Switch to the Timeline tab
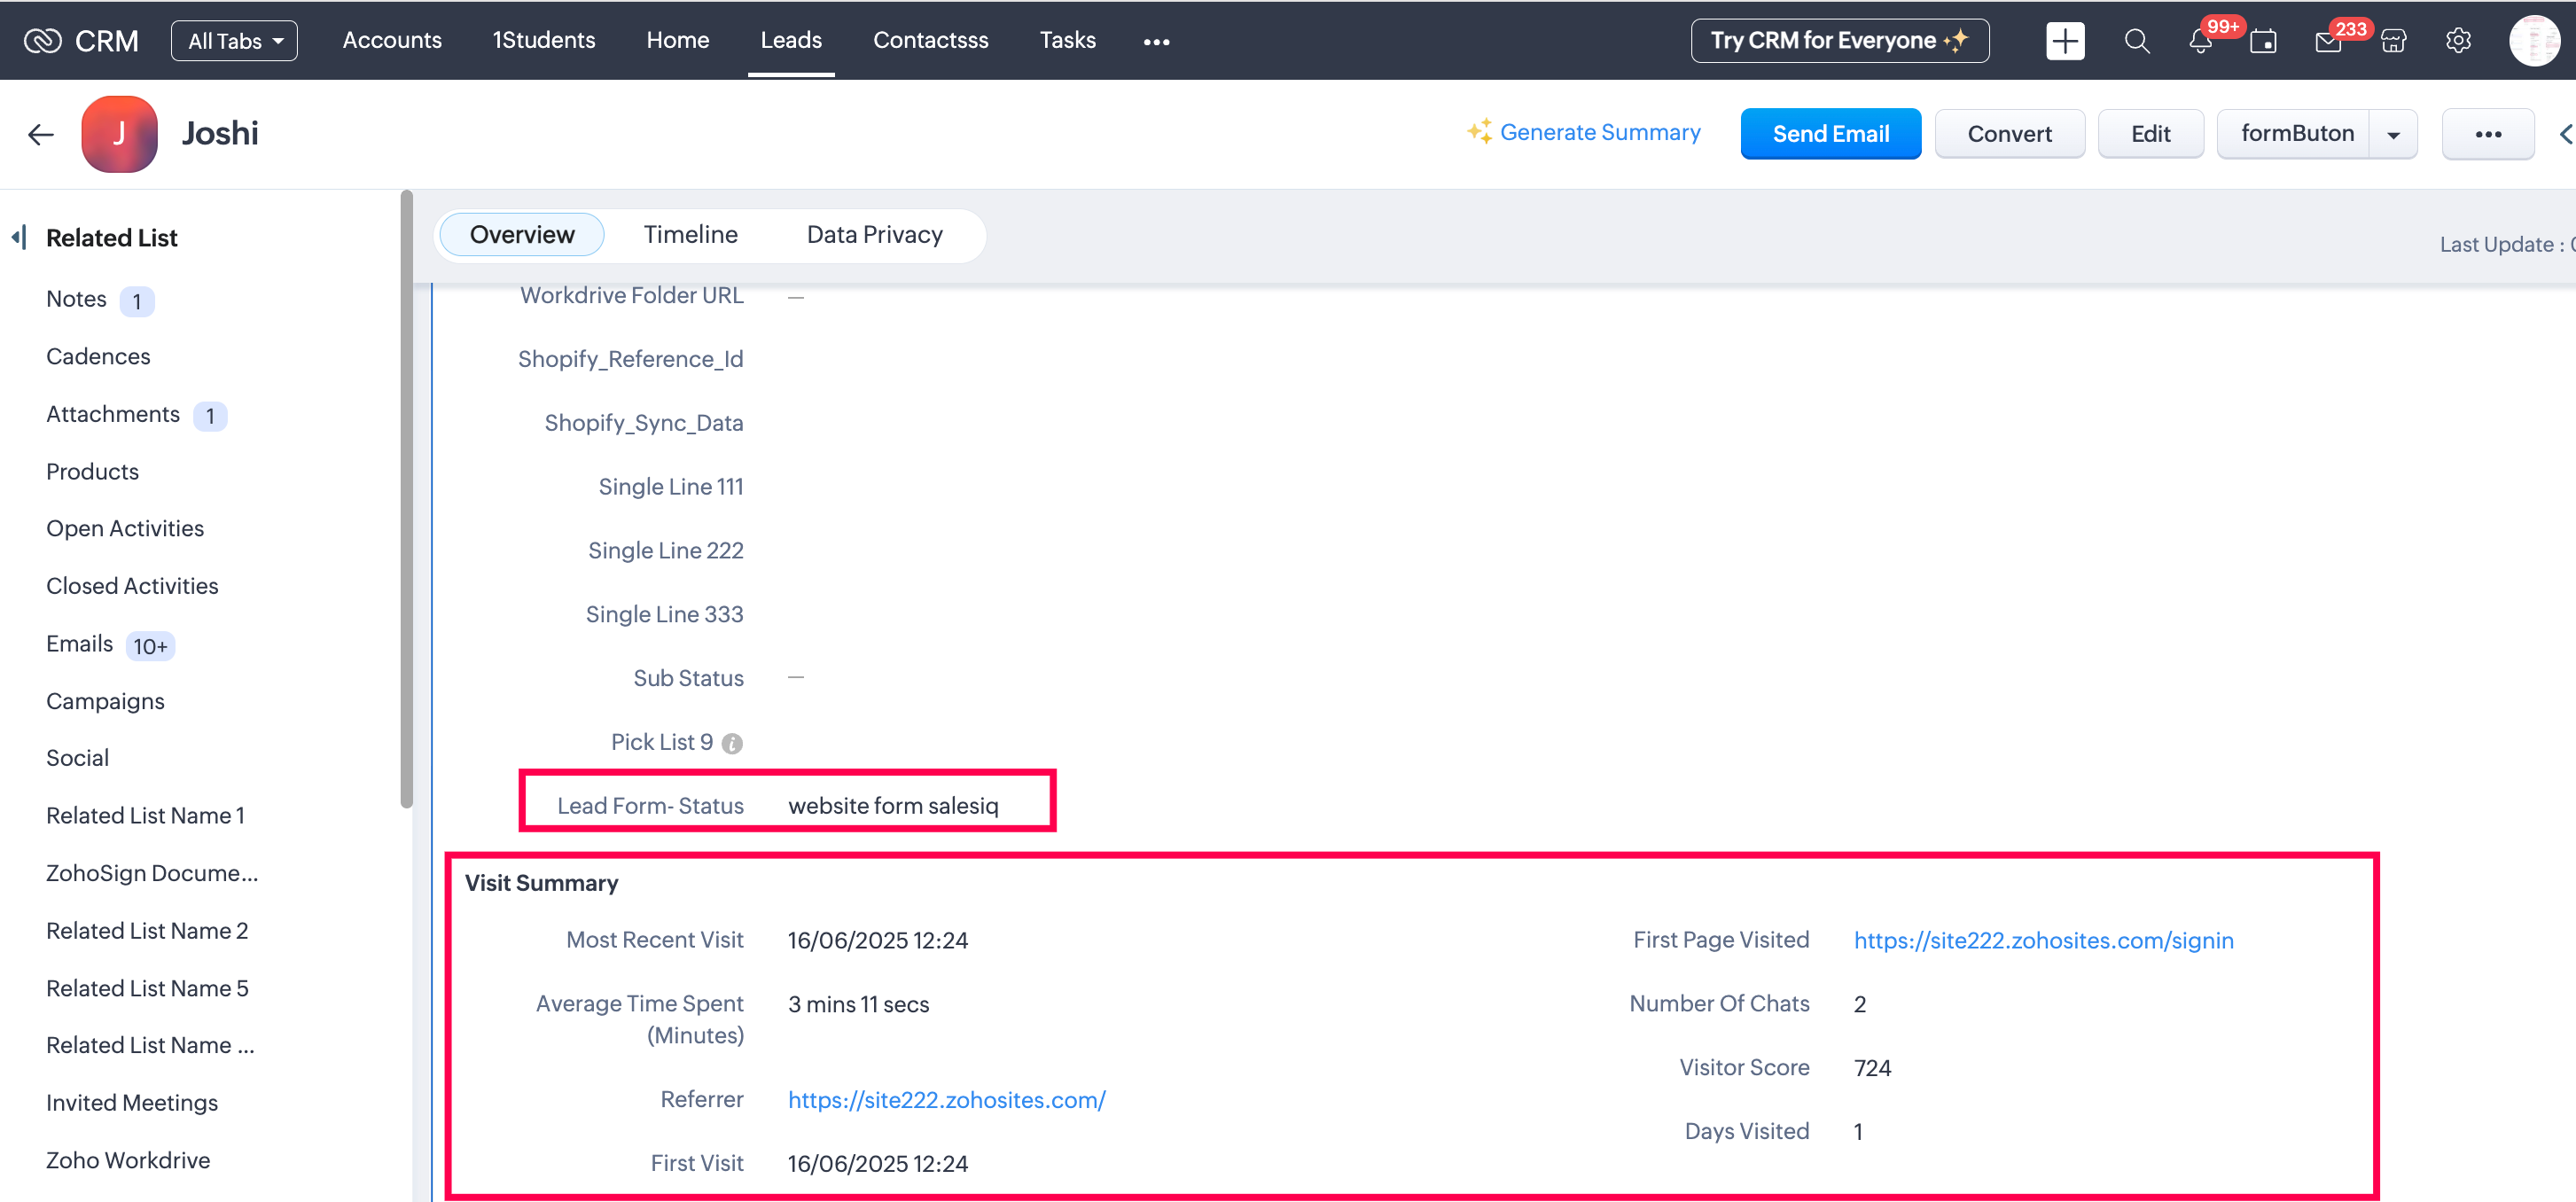Image resolution: width=2576 pixels, height=1202 pixels. (x=690, y=234)
